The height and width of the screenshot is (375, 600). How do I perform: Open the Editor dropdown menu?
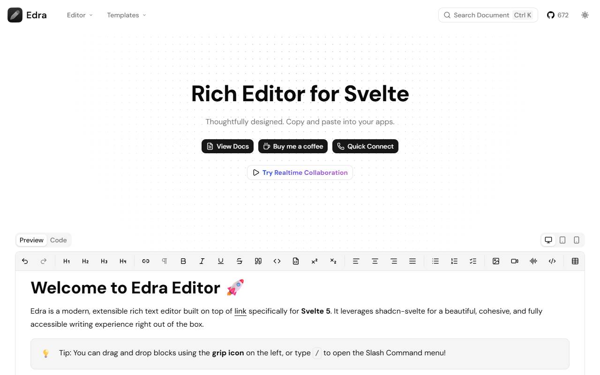(x=80, y=15)
